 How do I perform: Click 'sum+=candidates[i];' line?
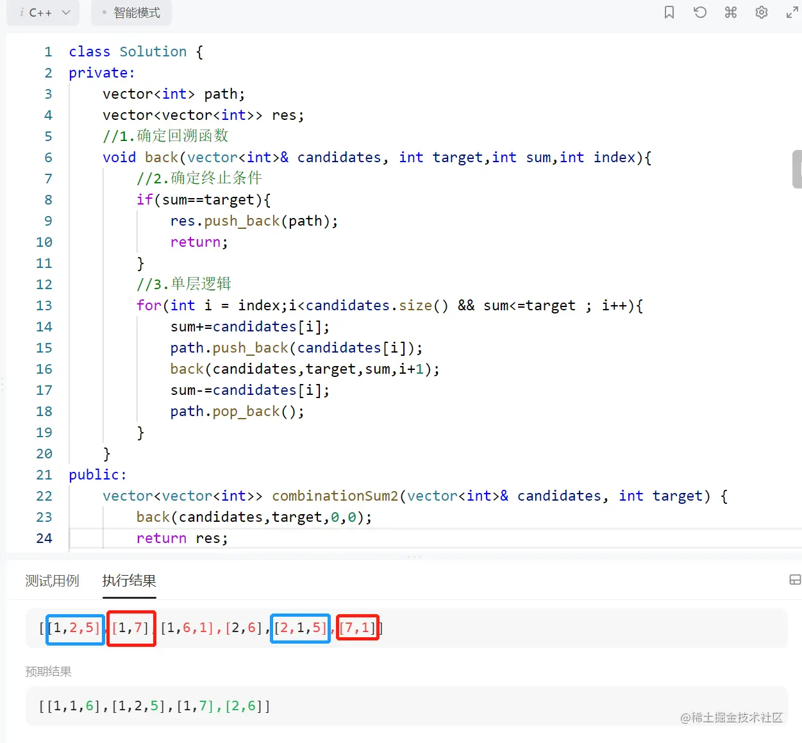coord(250,327)
